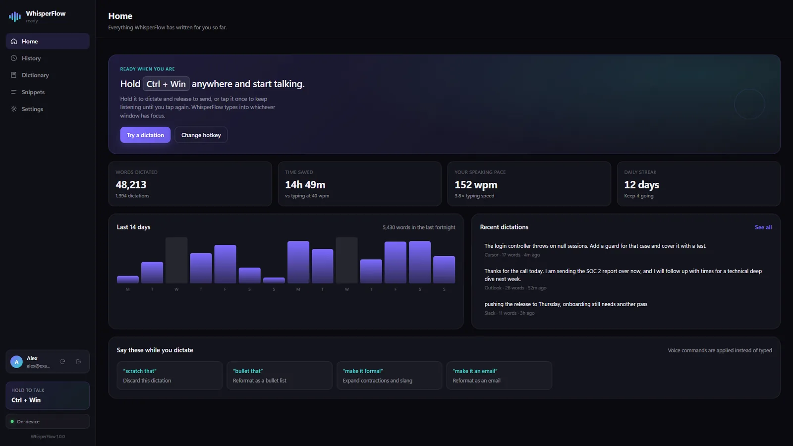This screenshot has height=446, width=793.
Task: Click "vs typing at 40 wpm" caption
Action: pyautogui.click(x=307, y=196)
